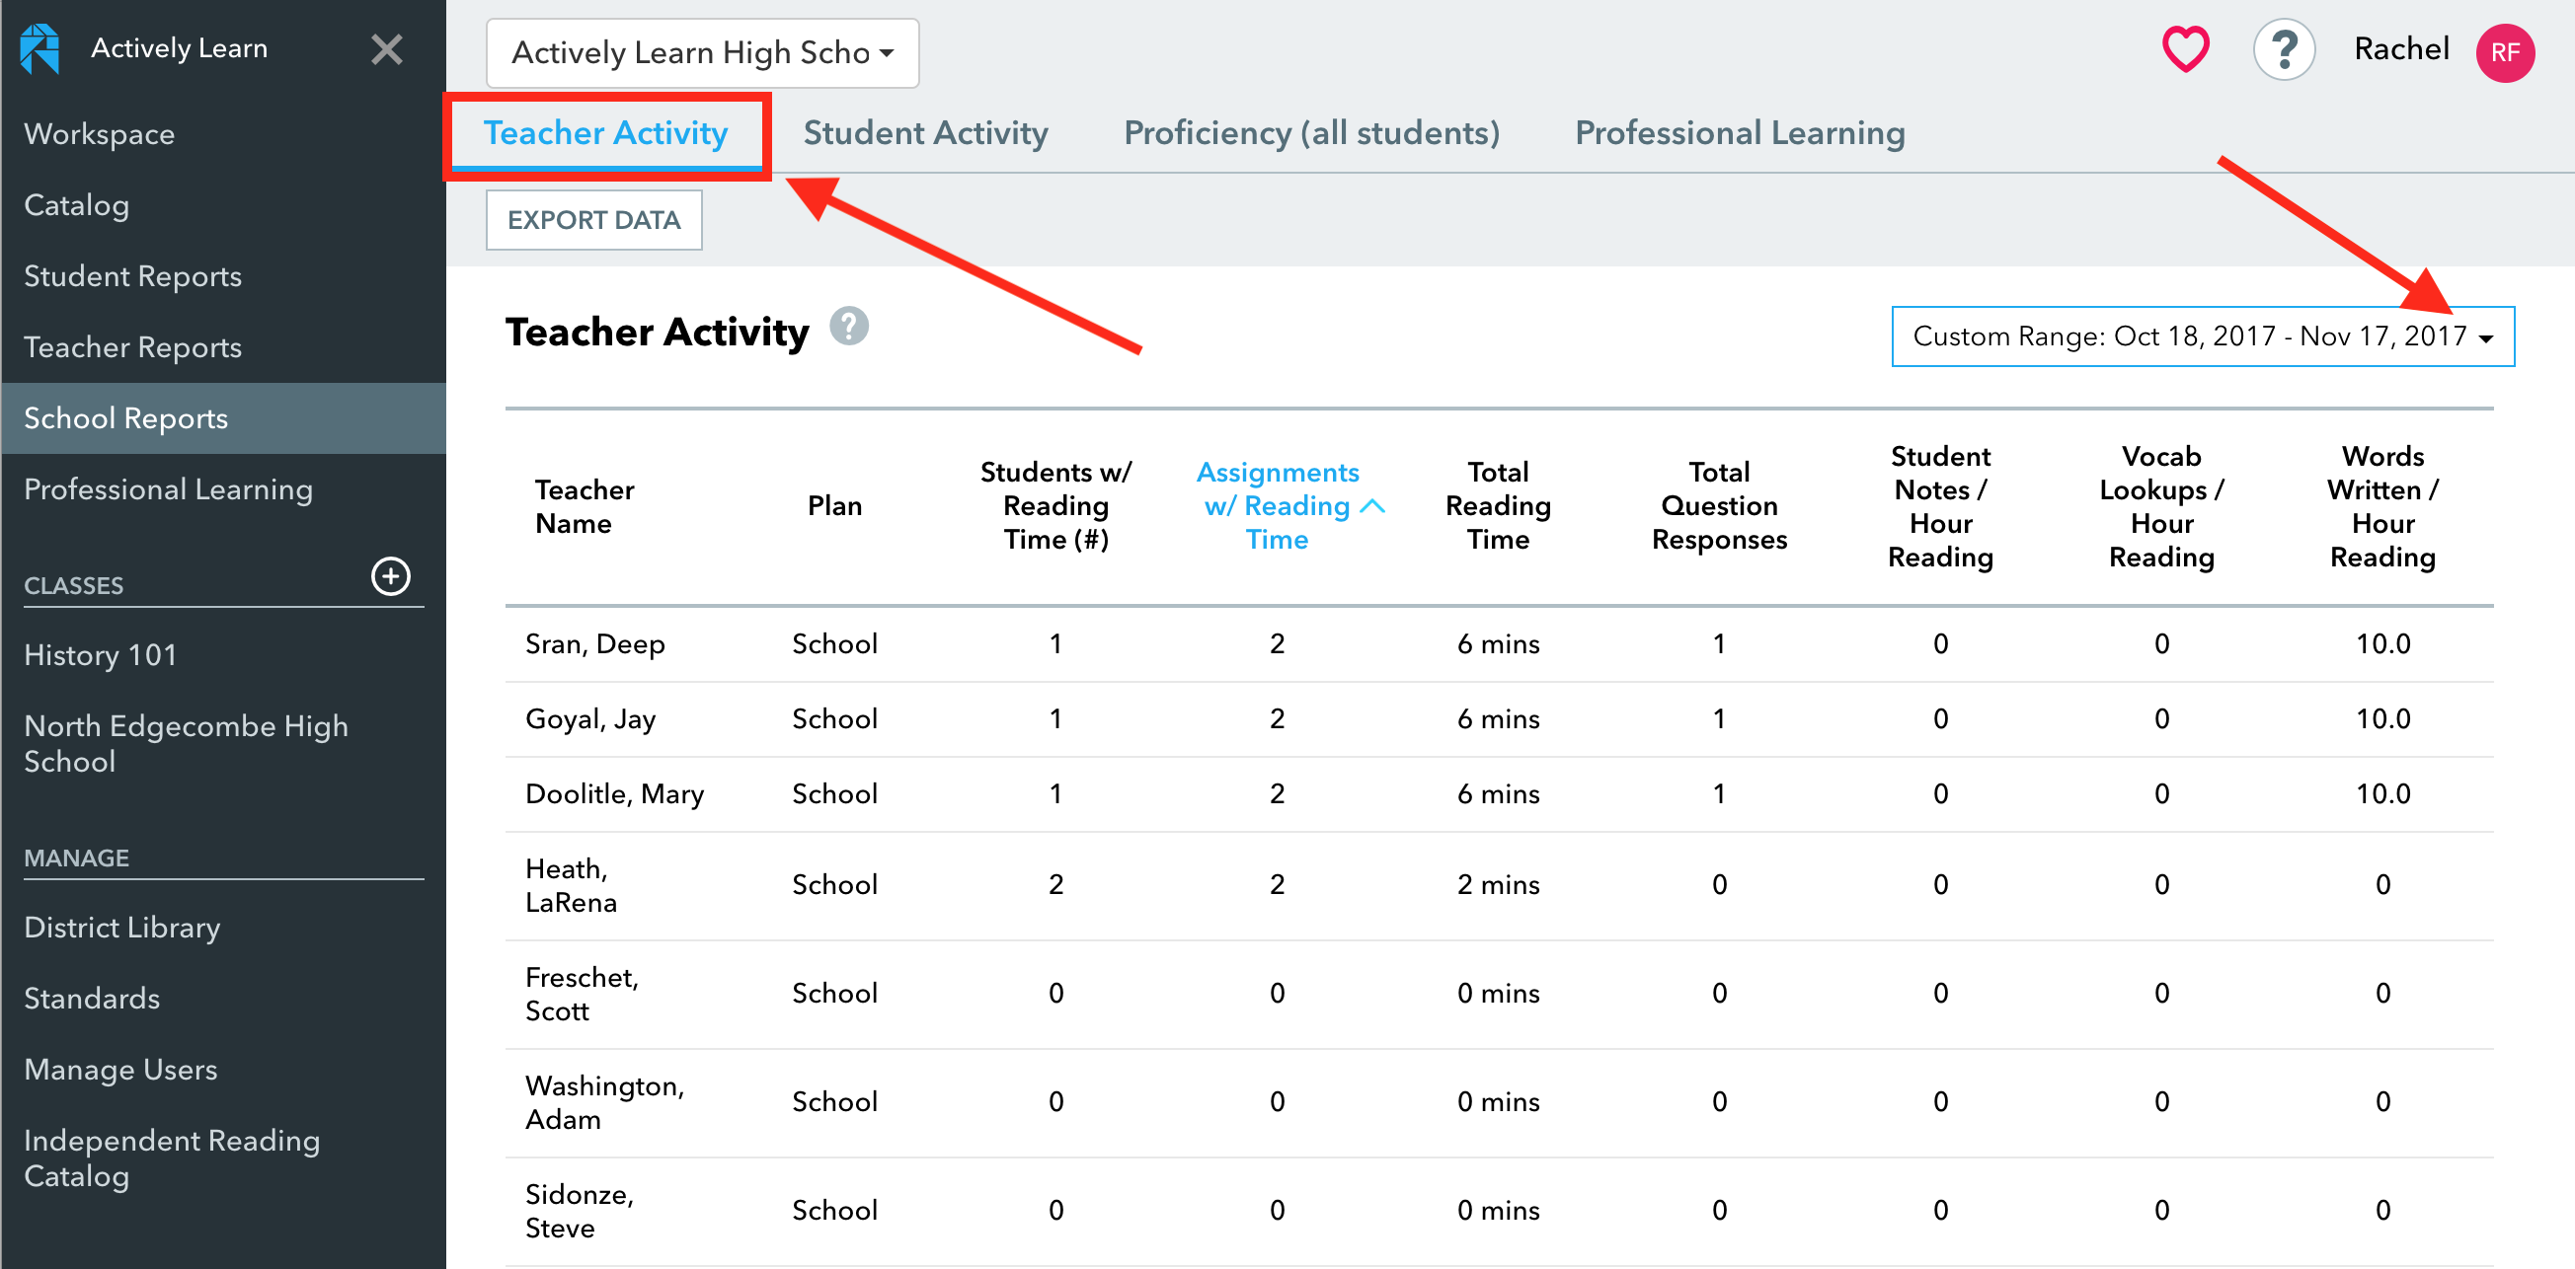Viewport: 2575px width, 1269px height.
Task: Add a class with the plus icon
Action: tap(391, 576)
